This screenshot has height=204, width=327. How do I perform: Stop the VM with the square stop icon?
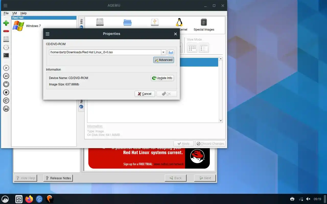[x=6, y=92]
